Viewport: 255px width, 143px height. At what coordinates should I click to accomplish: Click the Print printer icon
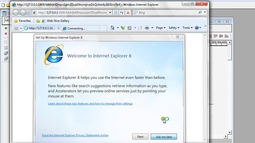tap(147, 28)
